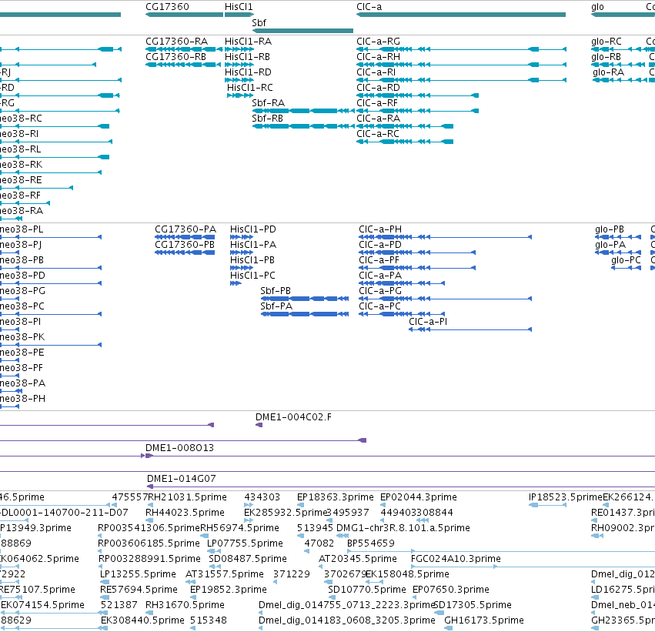Click protein HisCl1-PC
The width and height of the screenshot is (655, 632).
click(x=236, y=283)
